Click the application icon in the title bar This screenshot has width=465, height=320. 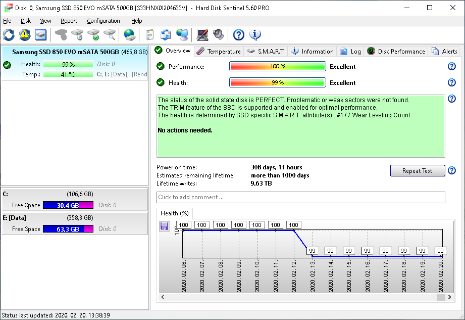click(8, 8)
